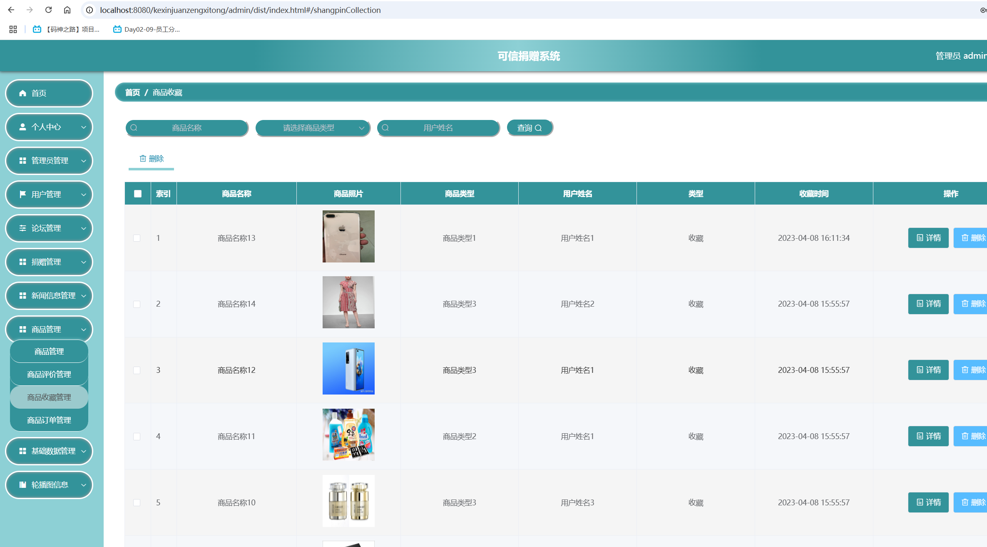The height and width of the screenshot is (547, 987).
Task: Expand the 捐赠管理 sidebar menu
Action: 49,262
